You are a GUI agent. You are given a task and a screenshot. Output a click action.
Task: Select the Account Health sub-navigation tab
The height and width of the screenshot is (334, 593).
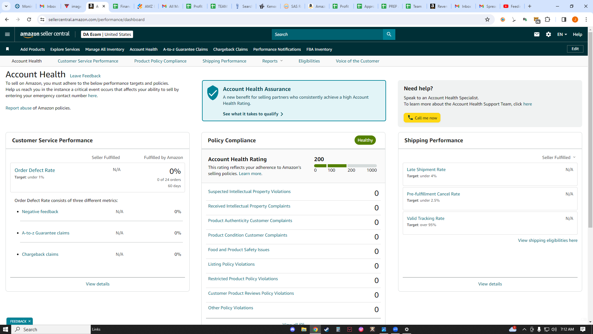click(27, 61)
